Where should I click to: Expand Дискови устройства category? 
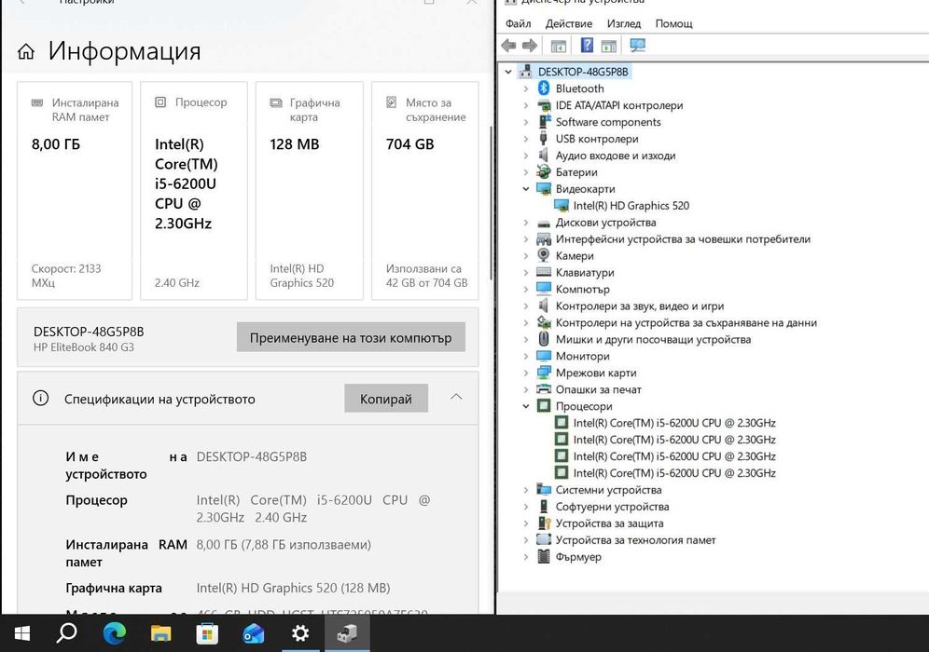[525, 223]
